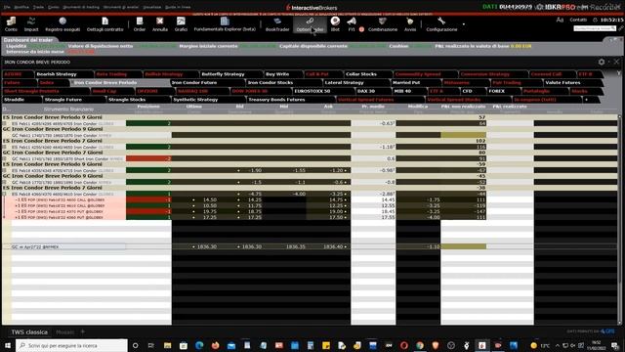Screen dimensions: 625x352
Task: Click Posizione column header
Action: pyautogui.click(x=148, y=107)
